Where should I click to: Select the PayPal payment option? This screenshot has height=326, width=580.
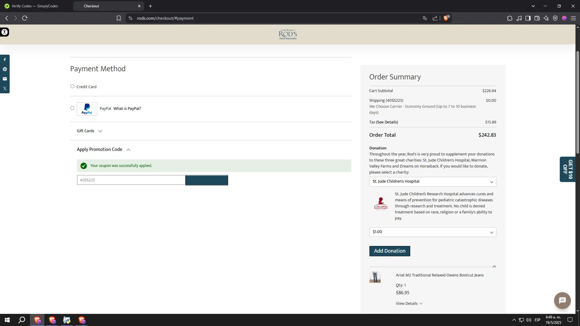[x=72, y=108]
